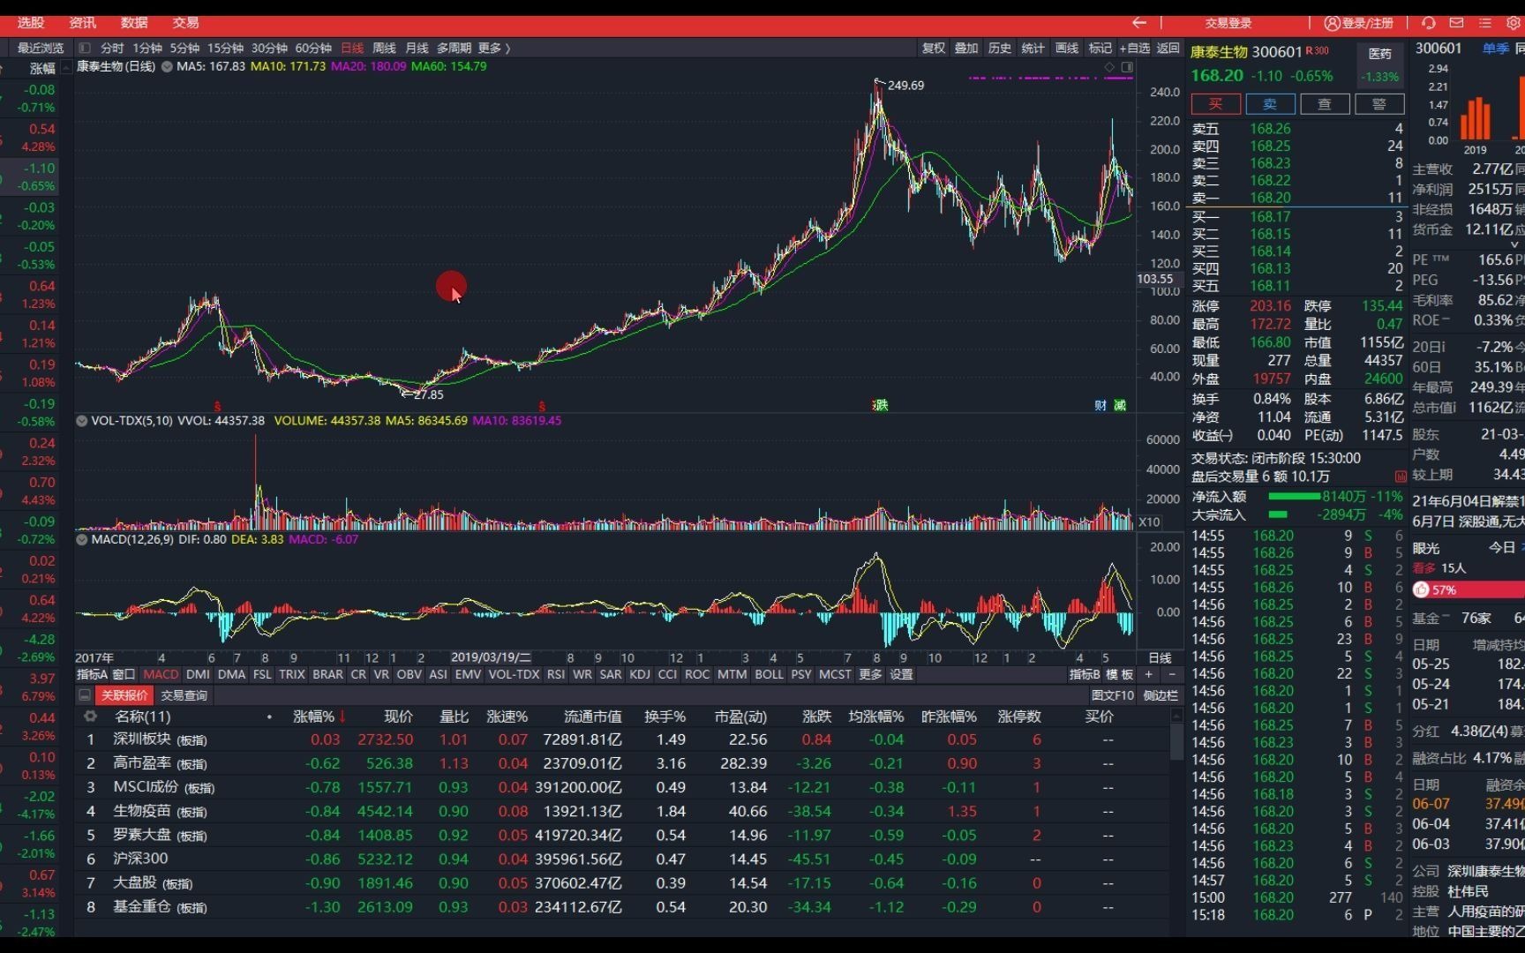
Task: Open 图文F10 info
Action: pyautogui.click(x=1112, y=695)
